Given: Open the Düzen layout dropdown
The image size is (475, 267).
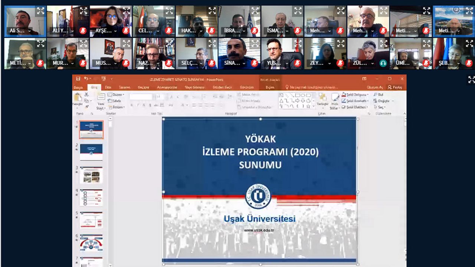Looking at the screenshot, I should point(116,95).
